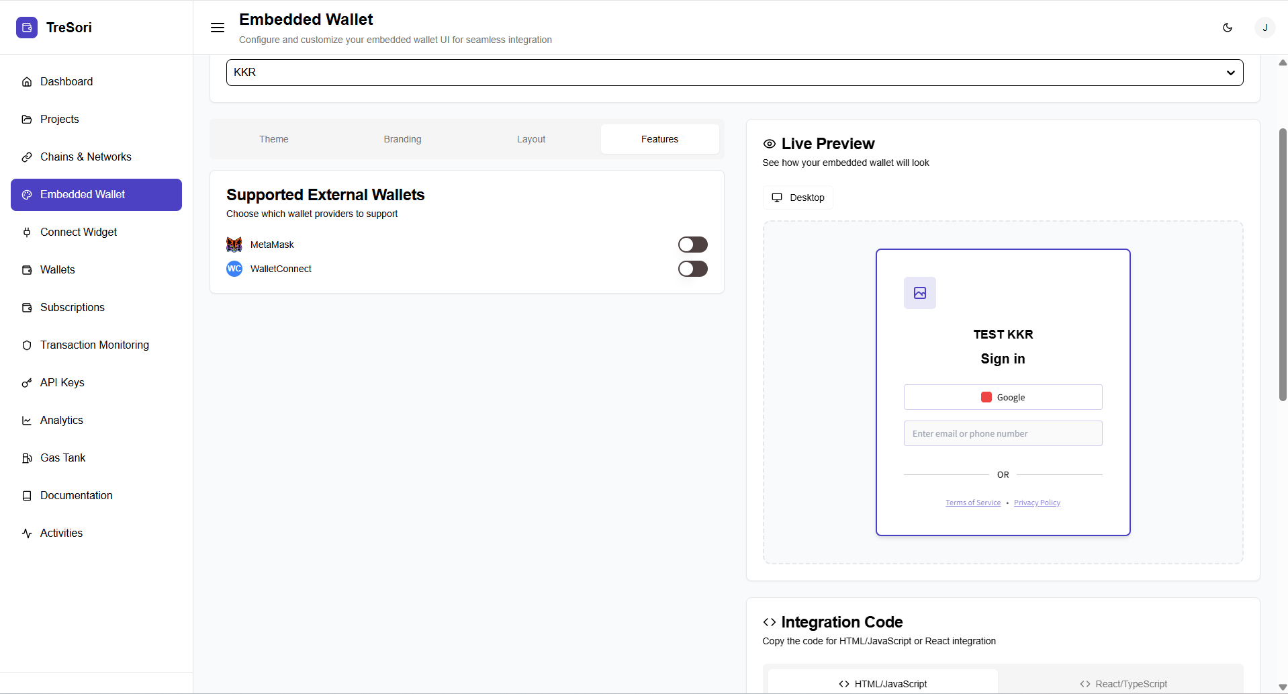Switch to the Branding tab
This screenshot has height=694, width=1288.
pyautogui.click(x=402, y=139)
